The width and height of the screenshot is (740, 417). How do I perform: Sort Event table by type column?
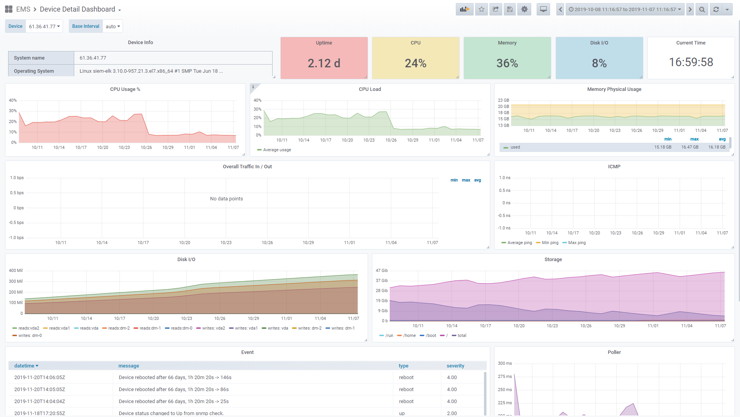click(404, 366)
